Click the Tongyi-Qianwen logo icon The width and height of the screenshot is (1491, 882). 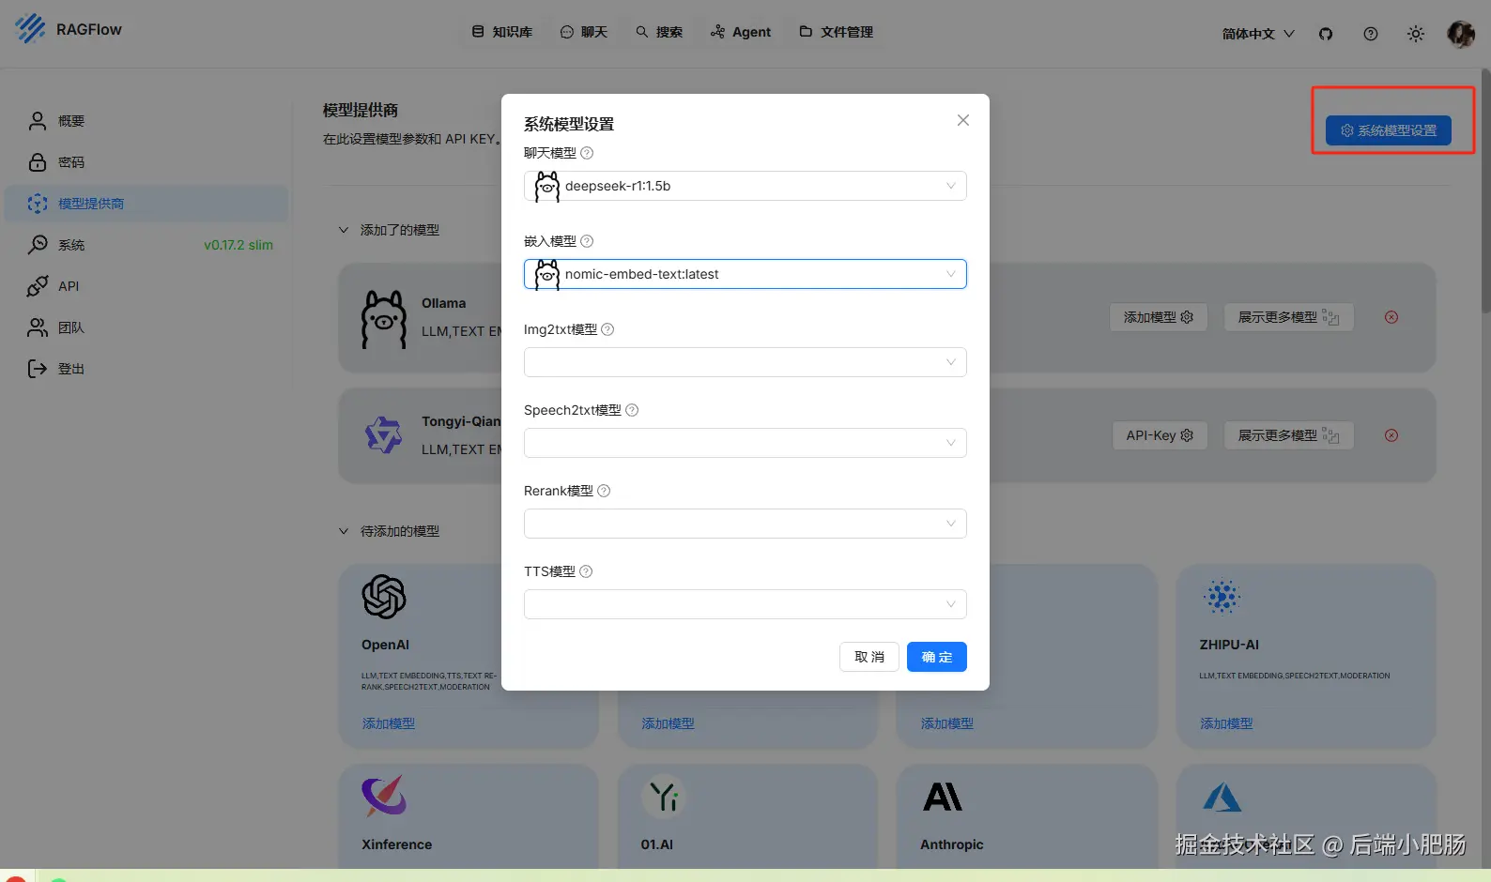tap(383, 434)
